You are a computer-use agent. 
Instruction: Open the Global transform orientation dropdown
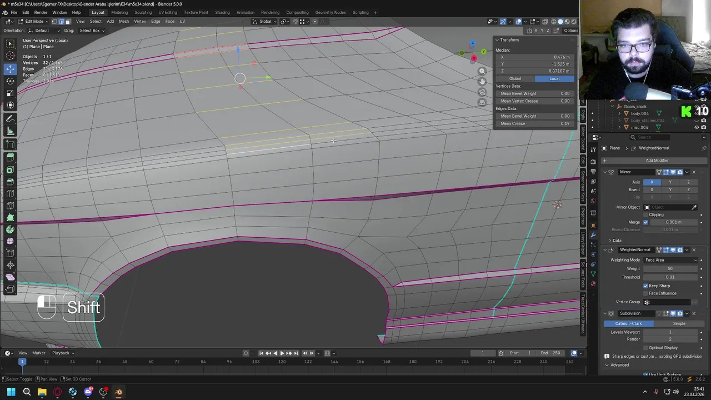click(265, 22)
